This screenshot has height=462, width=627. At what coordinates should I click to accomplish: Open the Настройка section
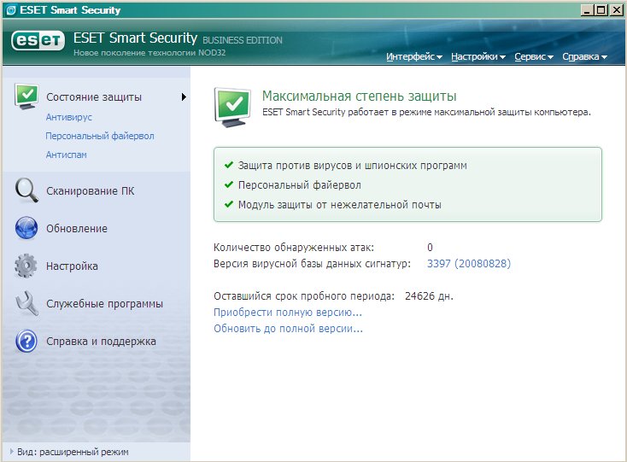tap(72, 266)
